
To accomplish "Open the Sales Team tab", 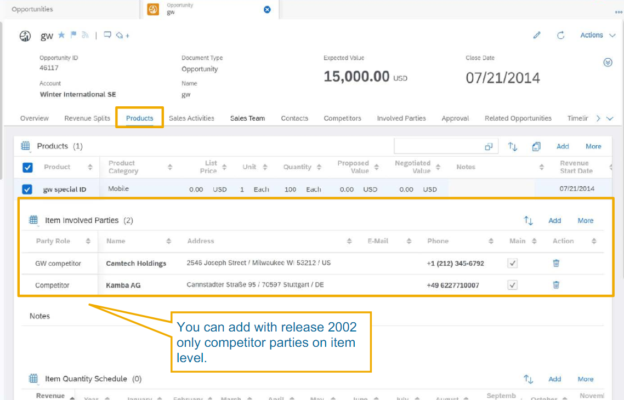I will pyautogui.click(x=247, y=118).
